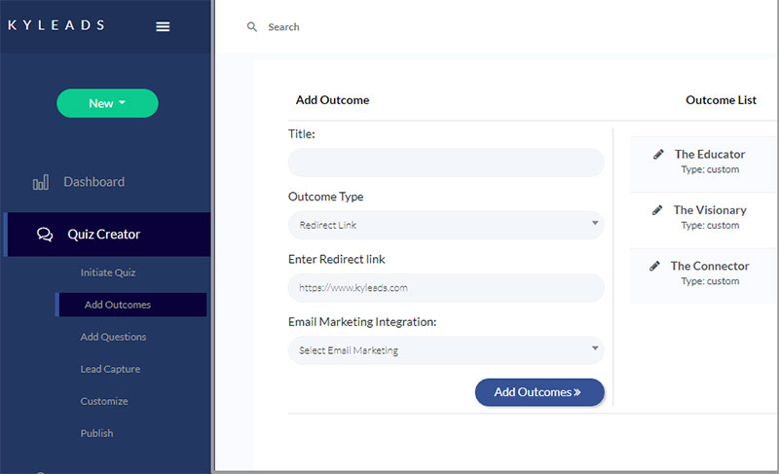Click the Search field

283,27
